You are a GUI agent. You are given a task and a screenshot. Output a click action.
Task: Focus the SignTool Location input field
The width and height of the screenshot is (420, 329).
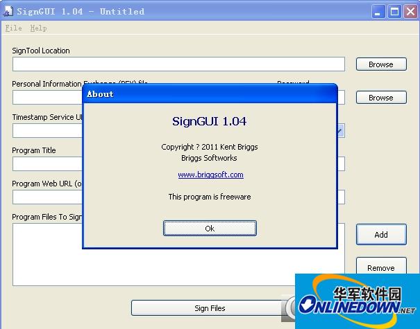click(178, 64)
